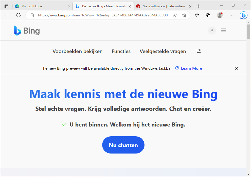Switch to the Microsoft Edge tab

pyautogui.click(x=41, y=6)
